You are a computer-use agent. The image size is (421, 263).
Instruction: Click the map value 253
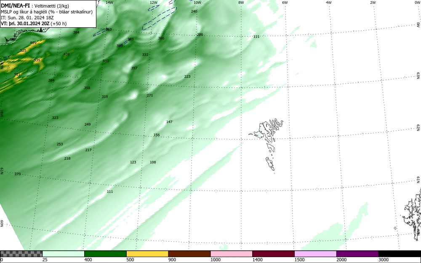tap(60, 144)
